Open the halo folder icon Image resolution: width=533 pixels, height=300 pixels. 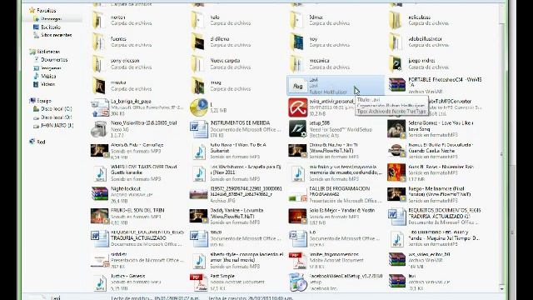click(198, 20)
